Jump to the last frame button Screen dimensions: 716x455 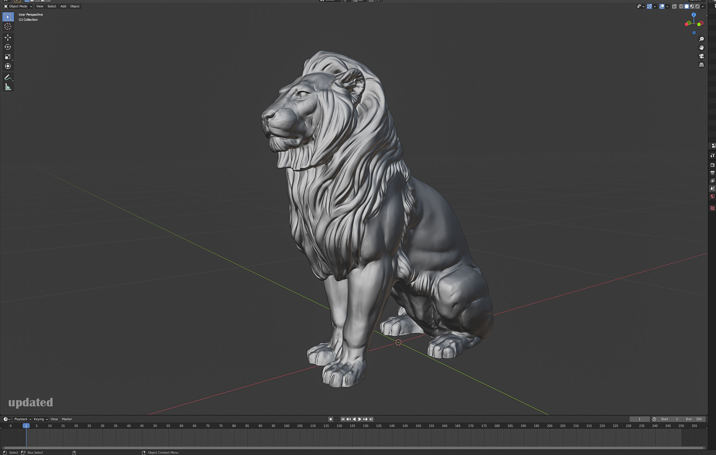[x=371, y=419]
